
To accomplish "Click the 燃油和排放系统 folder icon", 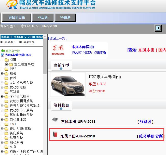I will (x=6, y=115).
